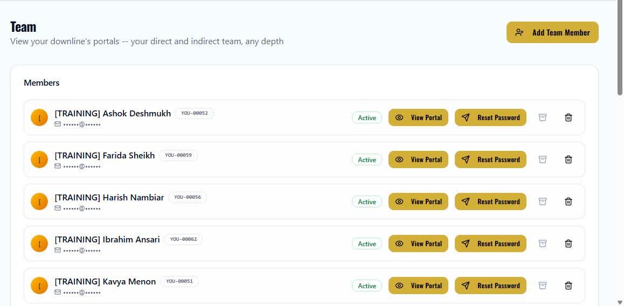This screenshot has height=306, width=624.
Task: Click the YOU-00052 ID badge
Action: (195, 113)
